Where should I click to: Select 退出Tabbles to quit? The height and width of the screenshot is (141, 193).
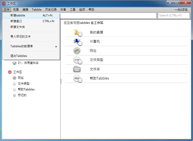pyautogui.click(x=31, y=56)
